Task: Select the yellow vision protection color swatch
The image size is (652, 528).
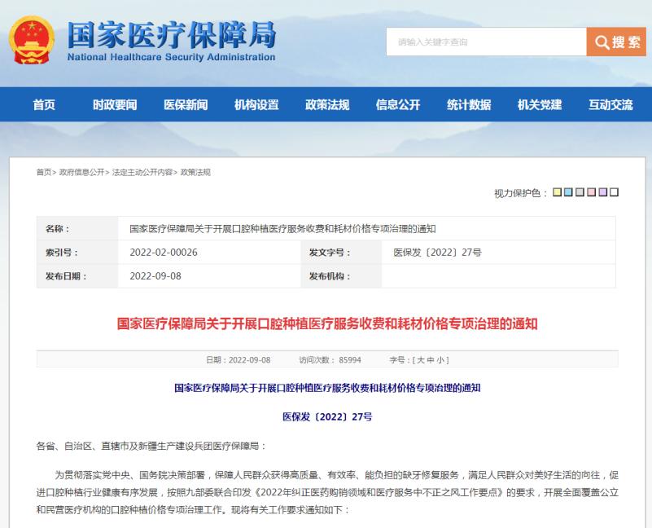Action: pyautogui.click(x=556, y=191)
